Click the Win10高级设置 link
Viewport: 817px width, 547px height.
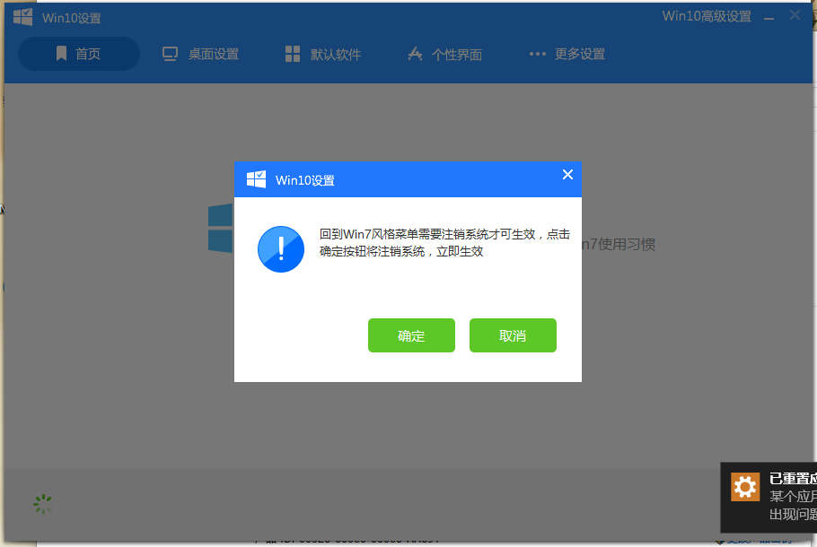point(707,16)
